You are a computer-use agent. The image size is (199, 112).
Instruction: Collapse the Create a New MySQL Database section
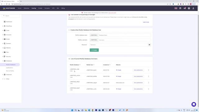[69, 30]
